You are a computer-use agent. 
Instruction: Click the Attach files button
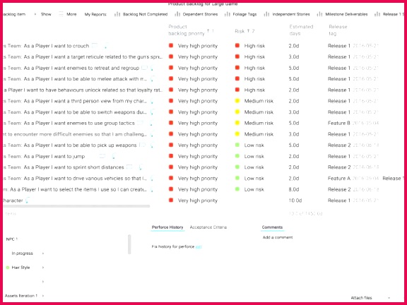point(361,298)
